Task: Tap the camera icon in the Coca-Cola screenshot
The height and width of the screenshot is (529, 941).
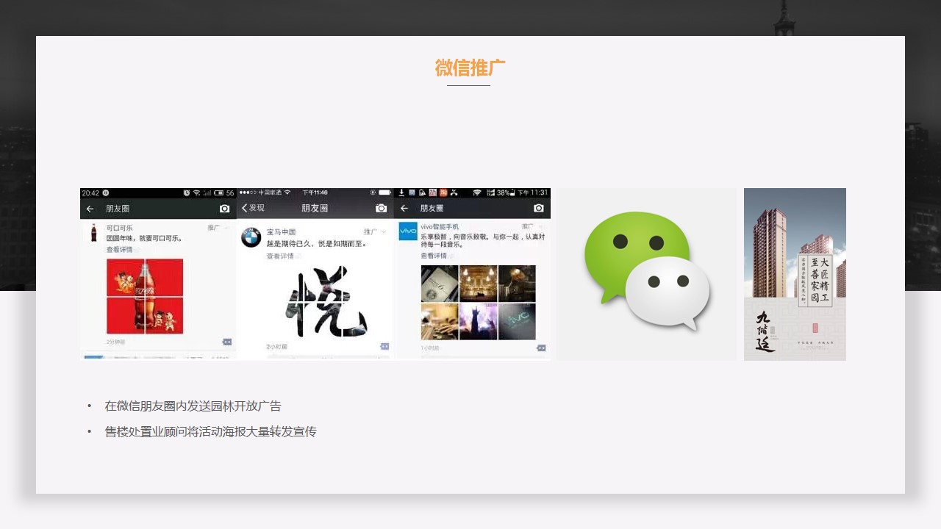Action: point(225,209)
